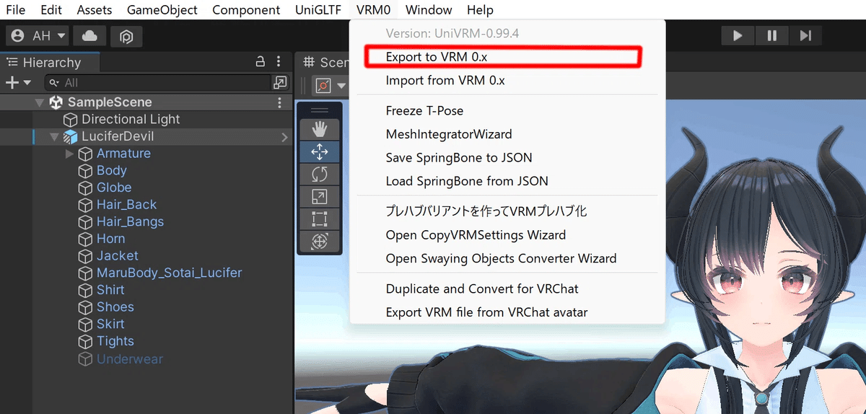Viewport: 866px width, 414px height.
Task: Select the Shirt object
Action: point(110,290)
